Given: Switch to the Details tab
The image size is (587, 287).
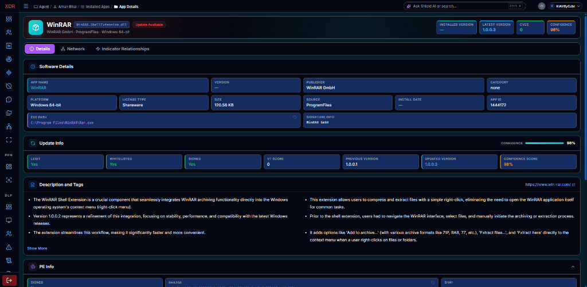Looking at the screenshot, I should [x=40, y=49].
